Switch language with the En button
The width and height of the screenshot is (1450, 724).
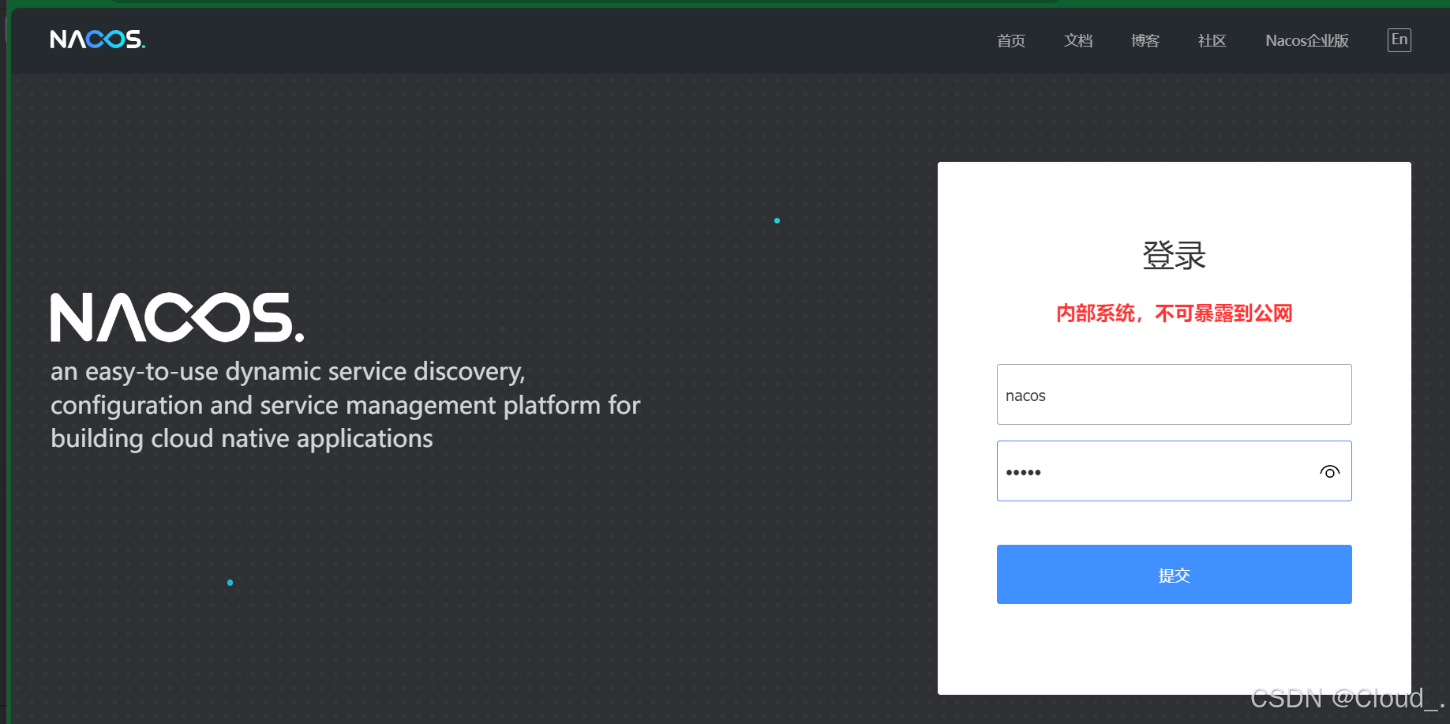point(1399,40)
